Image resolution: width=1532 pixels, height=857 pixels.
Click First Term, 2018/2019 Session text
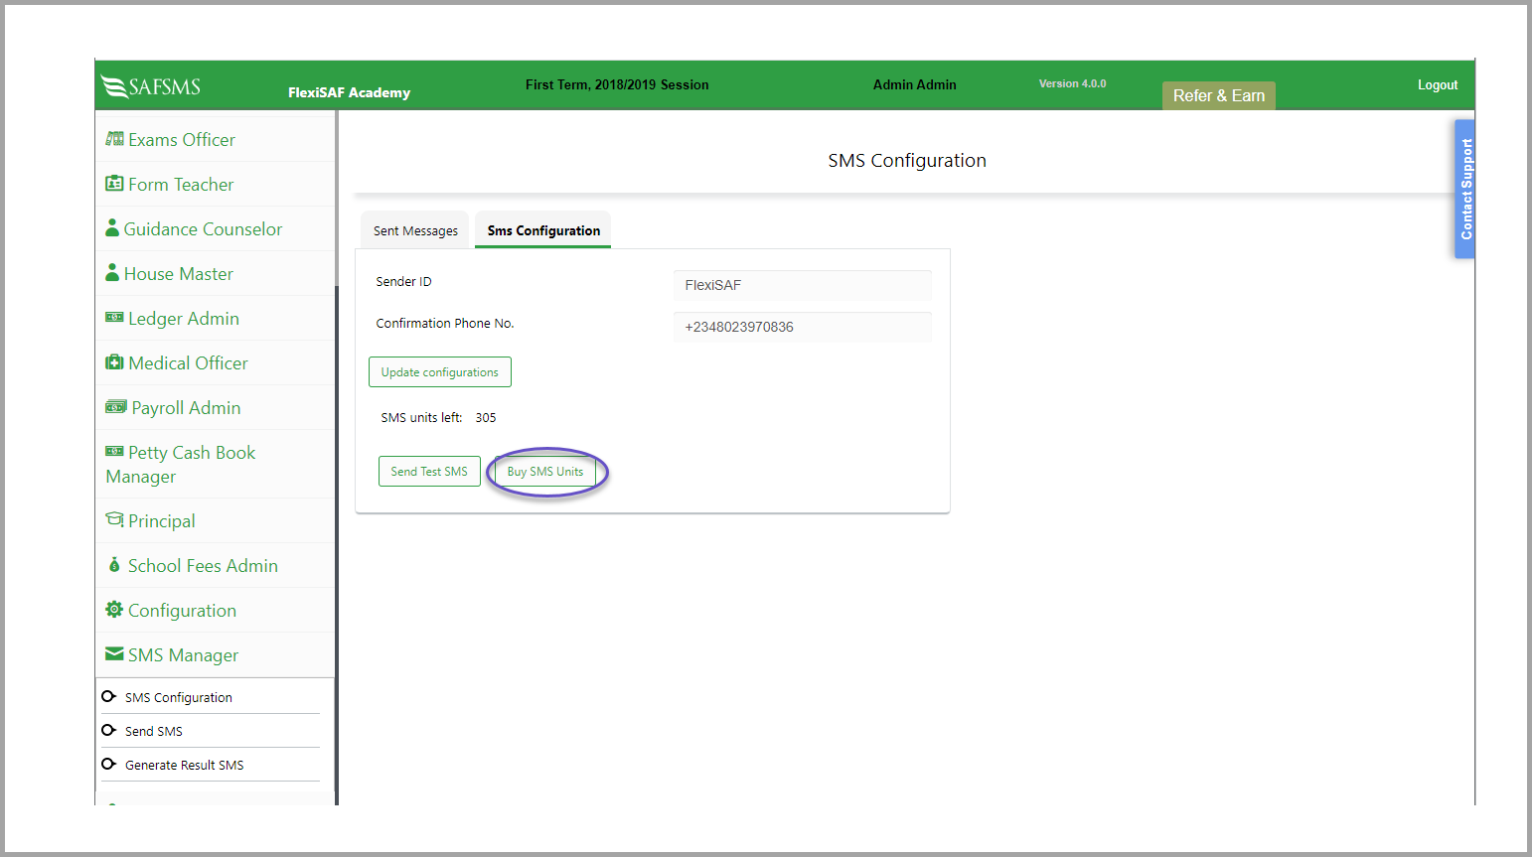(617, 85)
